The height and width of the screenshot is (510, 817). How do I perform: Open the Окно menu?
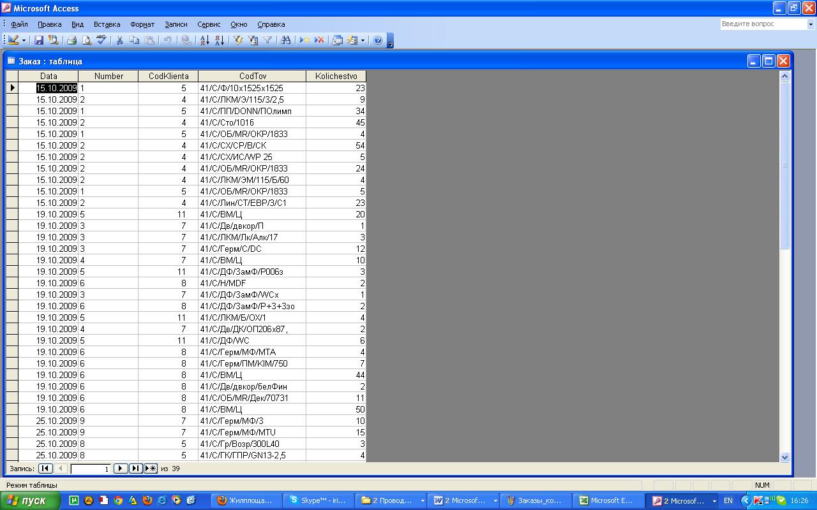(x=239, y=24)
